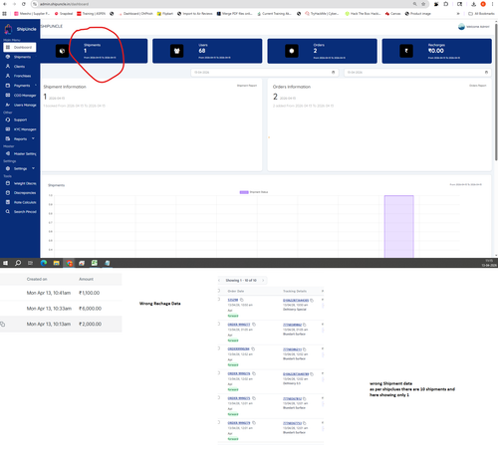
Task: Click the Reports sidebar icon
Action: (8, 138)
